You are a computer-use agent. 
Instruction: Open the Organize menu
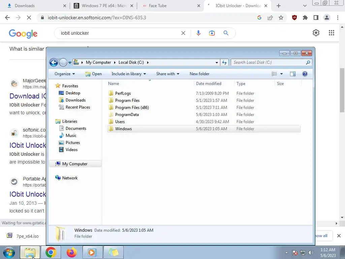coord(65,74)
